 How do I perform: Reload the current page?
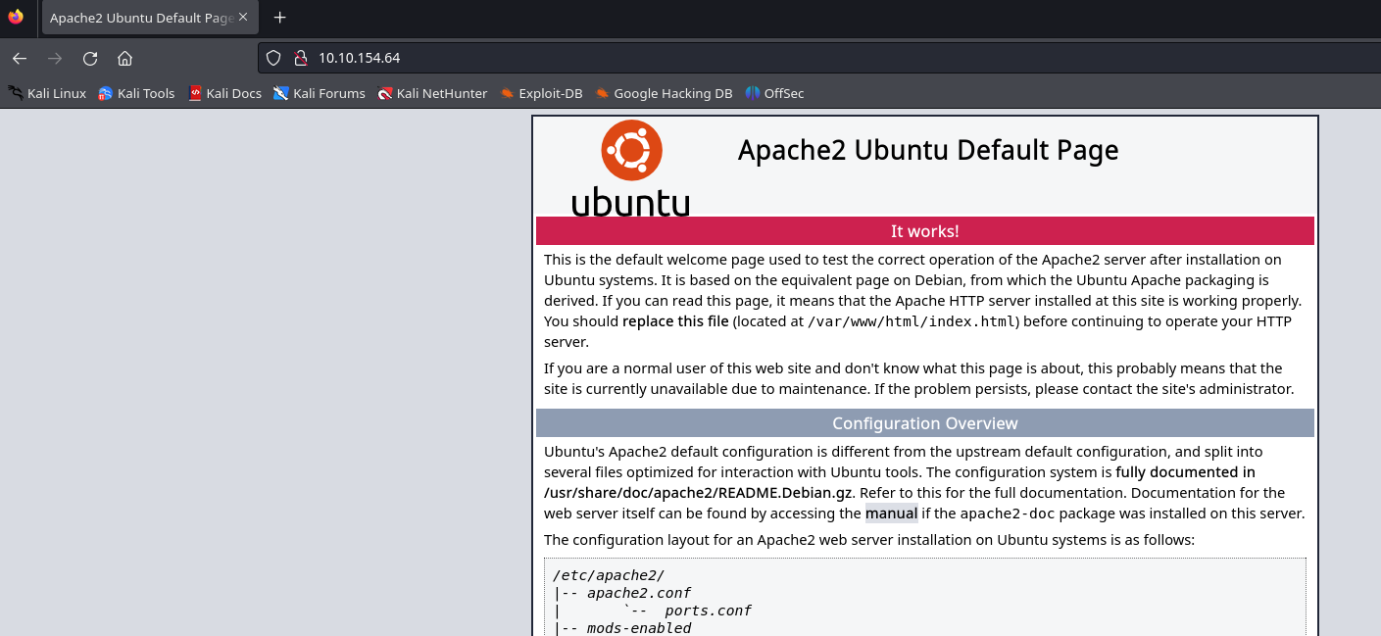pyautogui.click(x=90, y=58)
